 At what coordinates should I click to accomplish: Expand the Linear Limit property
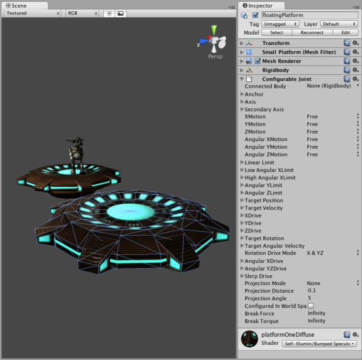242,162
